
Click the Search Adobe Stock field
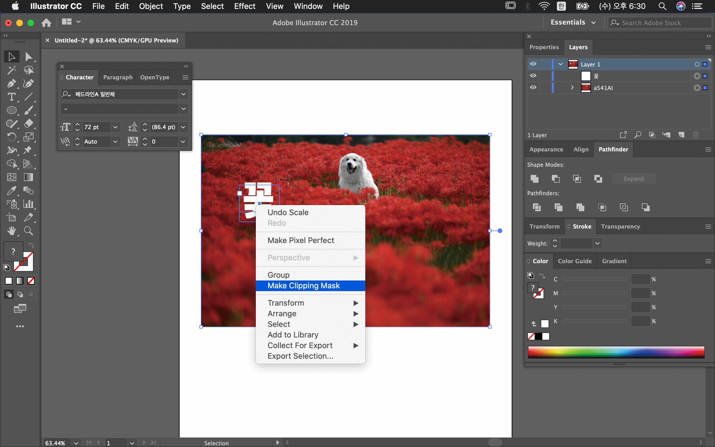(659, 23)
